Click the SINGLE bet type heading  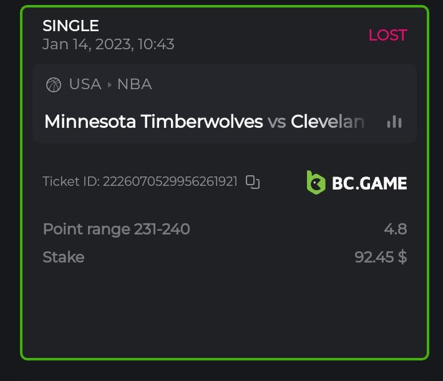click(71, 26)
